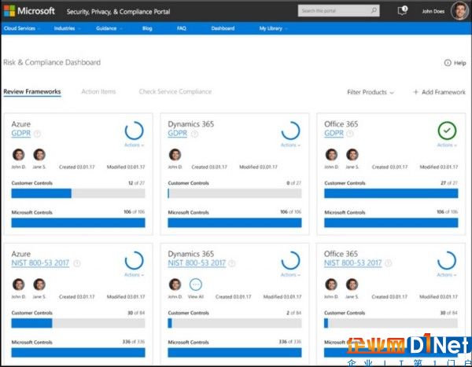Open Office 365 GDPR link
This screenshot has width=472, height=367.
pos(334,134)
